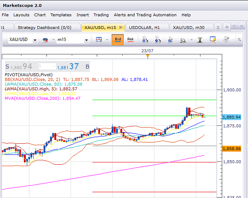Click the orange 1,858.86 price label
The image size is (248, 198).
232,149
